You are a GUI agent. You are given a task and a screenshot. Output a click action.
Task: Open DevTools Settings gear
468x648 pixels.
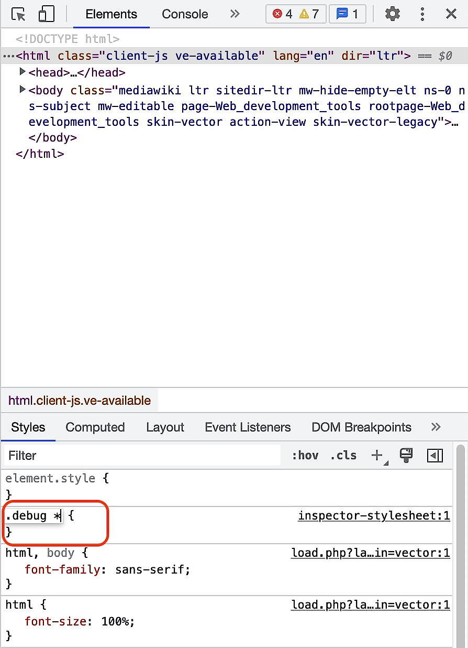point(392,14)
